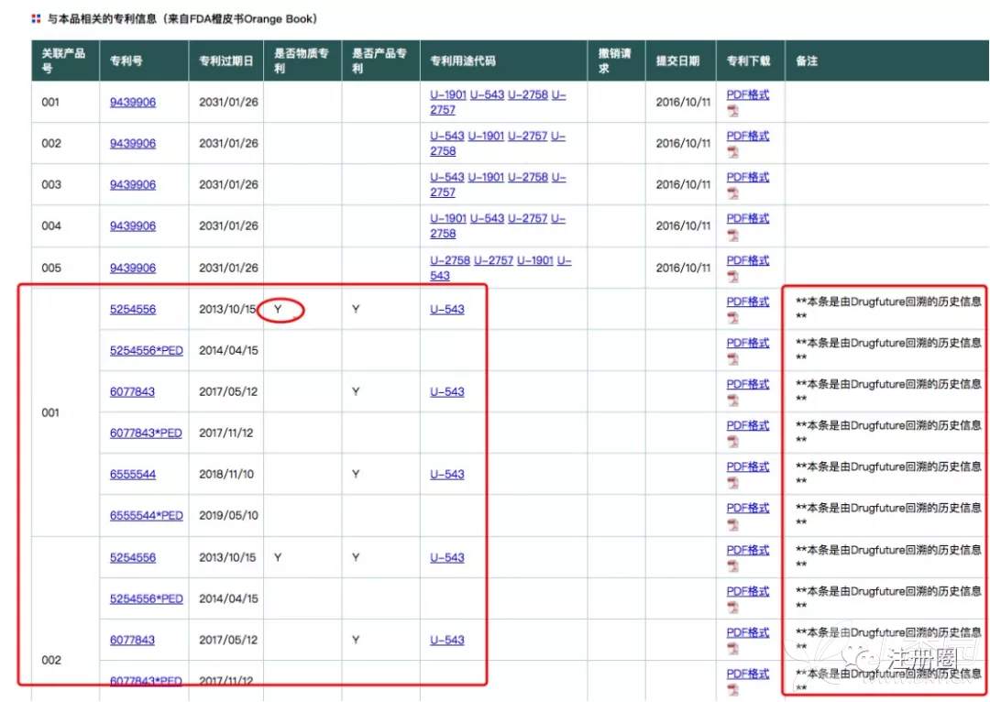Open patent 9439906 link for product 003
Screen dimensions: 990x702
point(133,184)
